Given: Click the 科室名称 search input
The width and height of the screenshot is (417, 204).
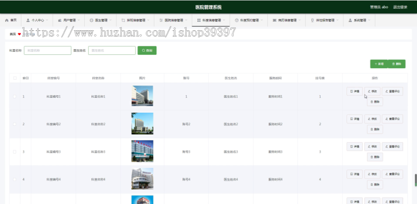Looking at the screenshot, I should [48, 50].
